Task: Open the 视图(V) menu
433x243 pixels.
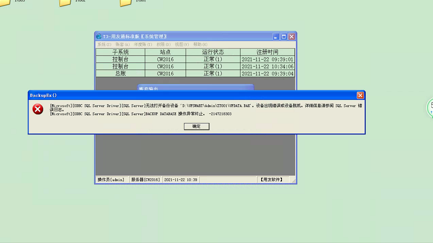Action: point(182,44)
